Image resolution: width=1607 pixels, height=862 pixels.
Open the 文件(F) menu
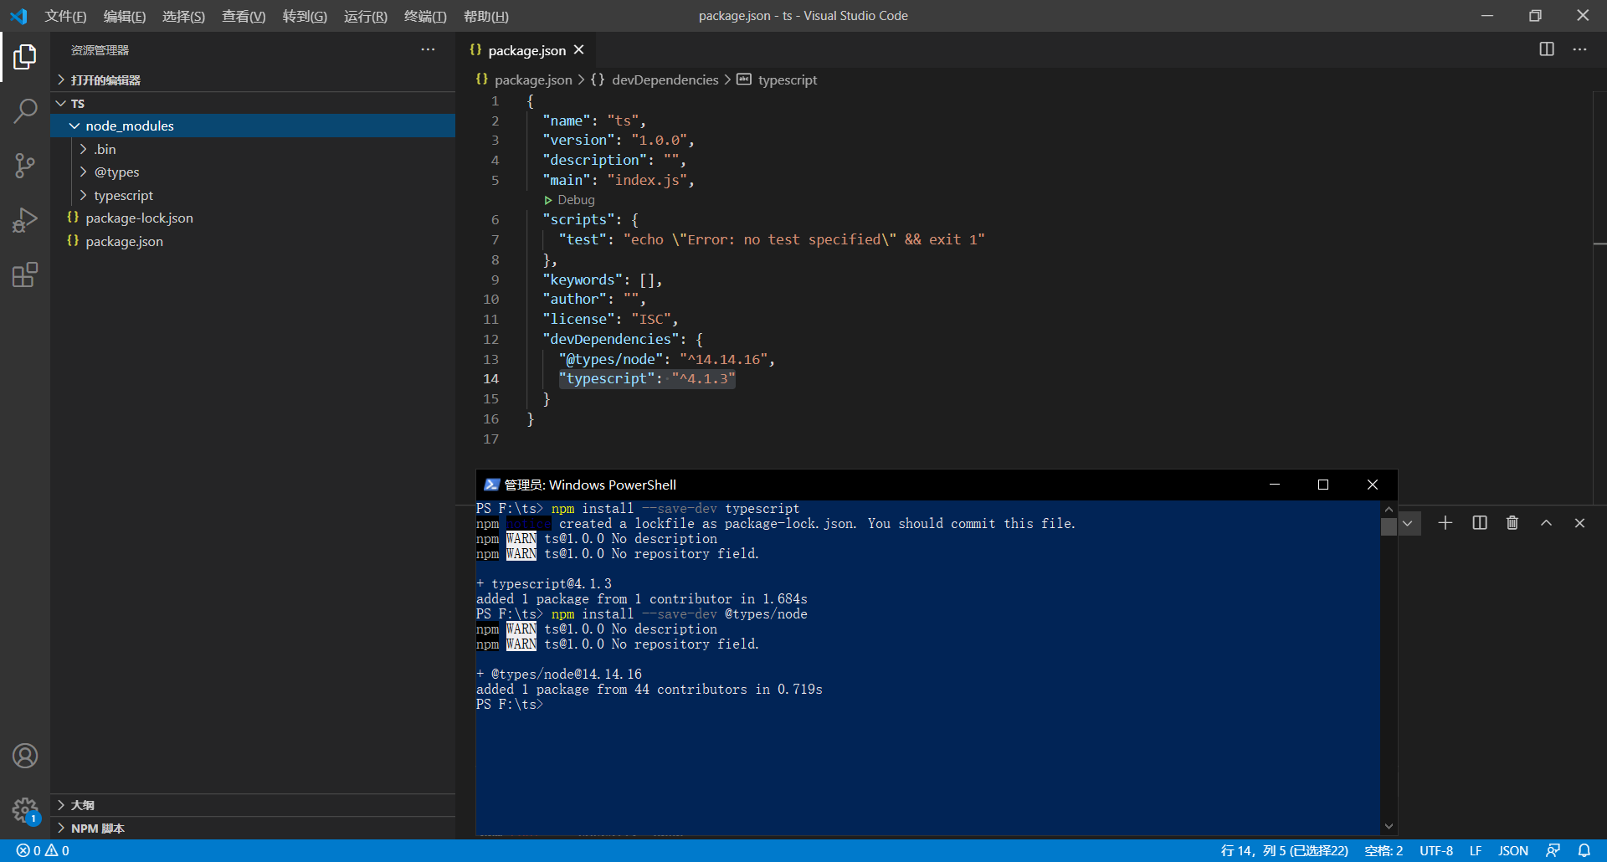click(x=65, y=16)
